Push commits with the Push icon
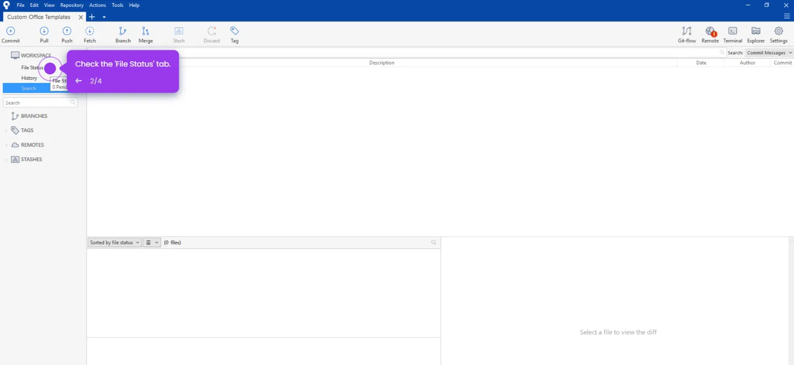The width and height of the screenshot is (794, 365). 67,35
